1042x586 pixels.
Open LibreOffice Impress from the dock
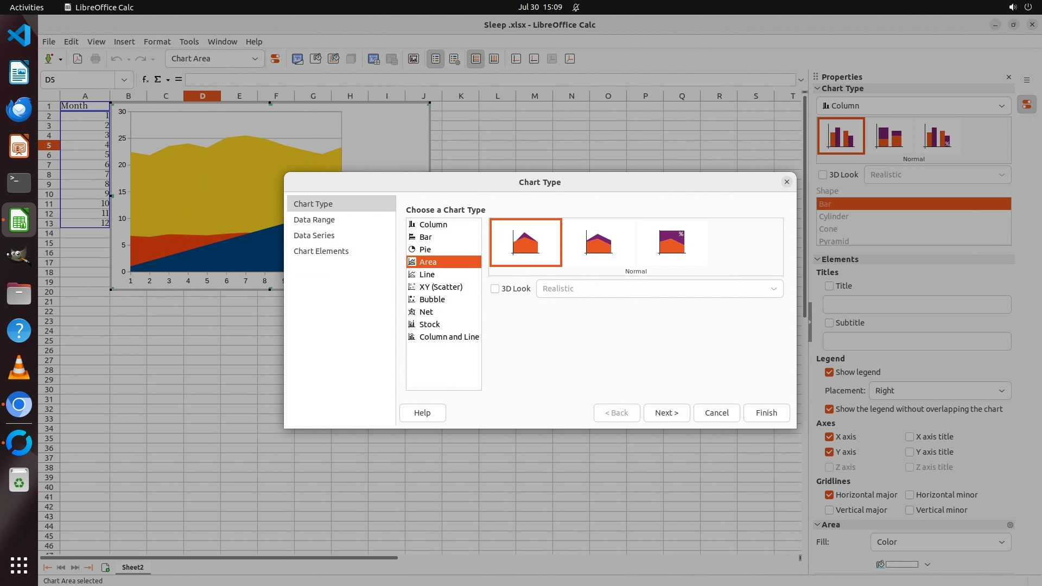click(x=19, y=146)
